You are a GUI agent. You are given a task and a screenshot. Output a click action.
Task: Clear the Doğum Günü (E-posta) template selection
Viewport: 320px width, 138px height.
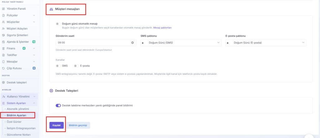227,43
